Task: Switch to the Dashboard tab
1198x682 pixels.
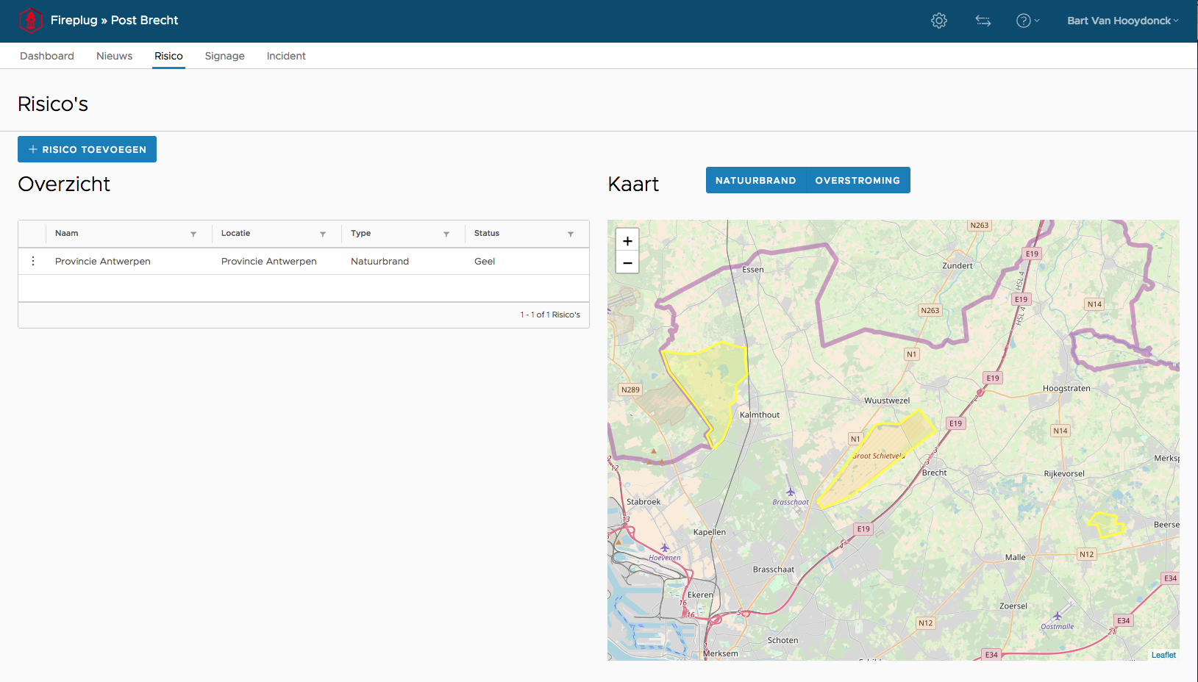Action: [x=47, y=56]
